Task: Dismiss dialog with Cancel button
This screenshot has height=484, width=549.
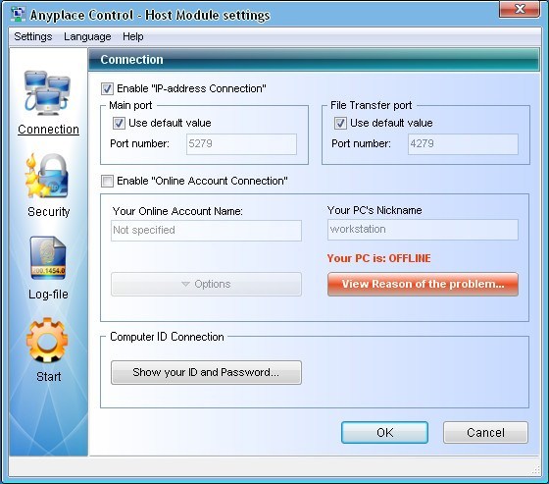Action: click(x=485, y=432)
